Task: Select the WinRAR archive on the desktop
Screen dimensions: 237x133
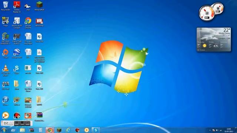Action: 39,116
